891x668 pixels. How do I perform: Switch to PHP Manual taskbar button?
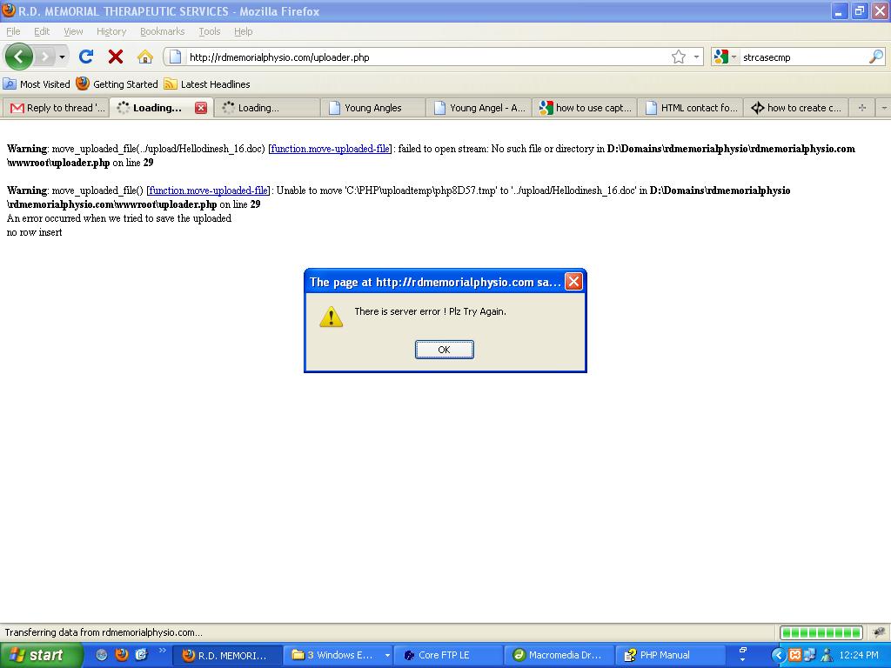click(x=669, y=656)
